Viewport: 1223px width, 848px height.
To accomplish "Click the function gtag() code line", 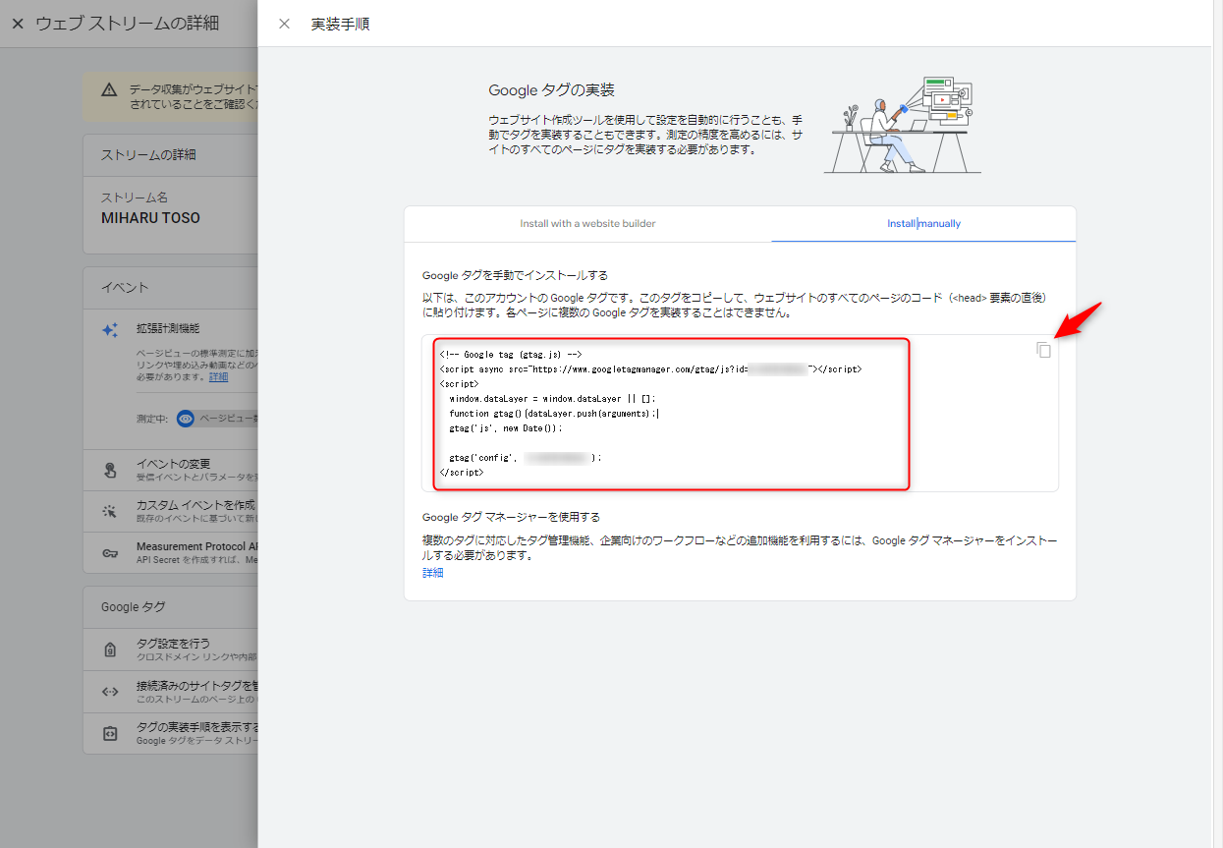I will tap(555, 414).
